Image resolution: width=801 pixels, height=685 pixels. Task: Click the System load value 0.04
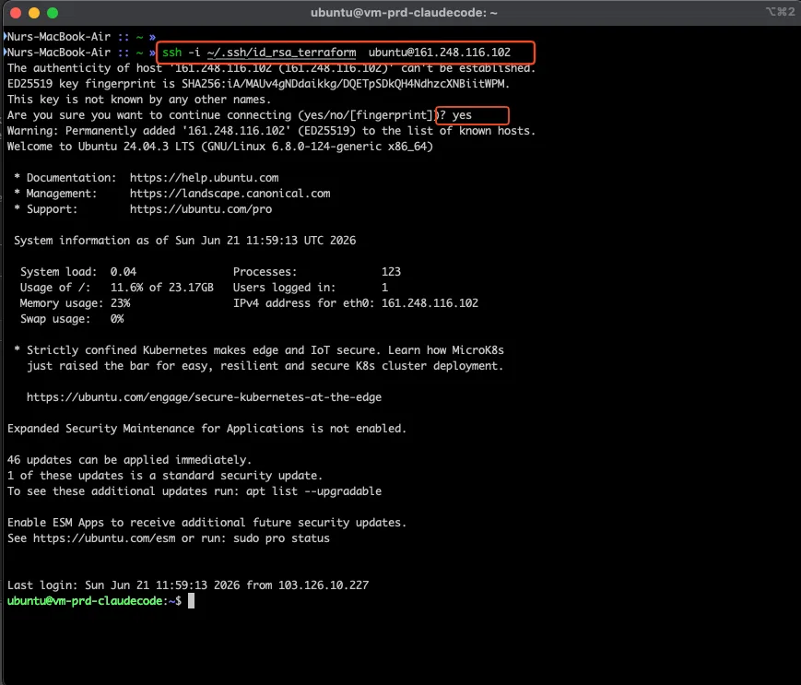[x=124, y=272]
